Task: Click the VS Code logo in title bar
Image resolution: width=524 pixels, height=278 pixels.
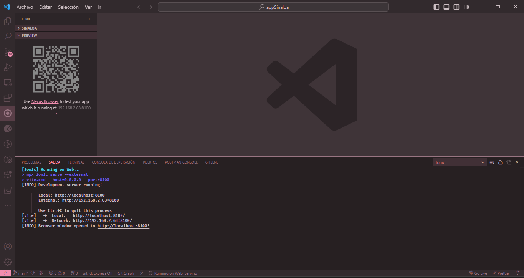Action: (7, 7)
